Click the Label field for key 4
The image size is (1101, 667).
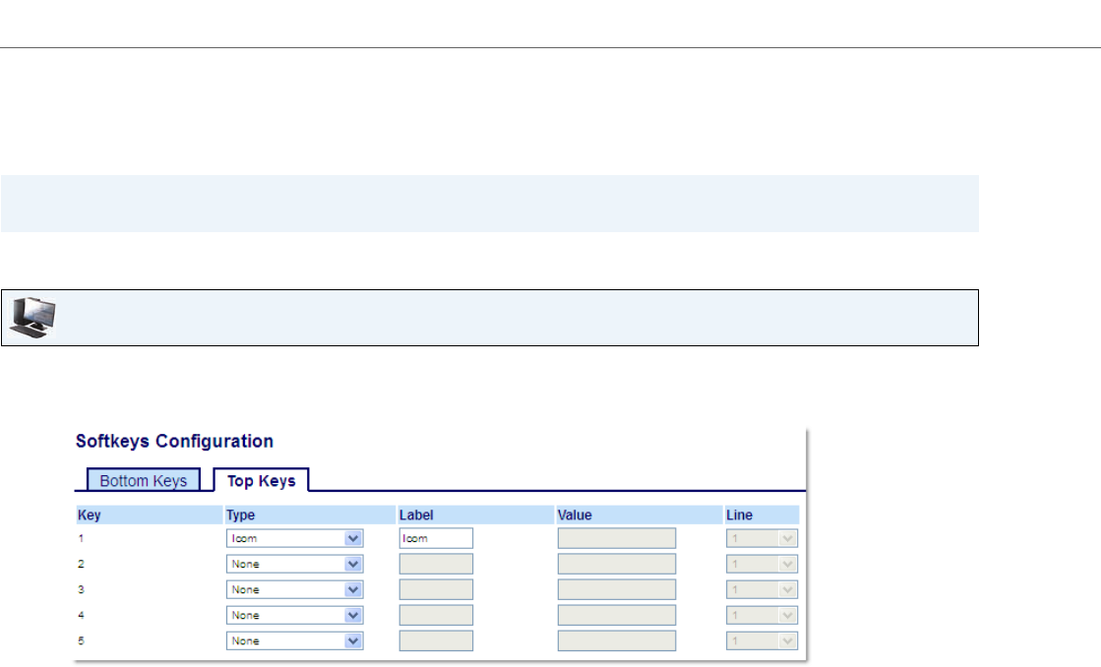[436, 615]
